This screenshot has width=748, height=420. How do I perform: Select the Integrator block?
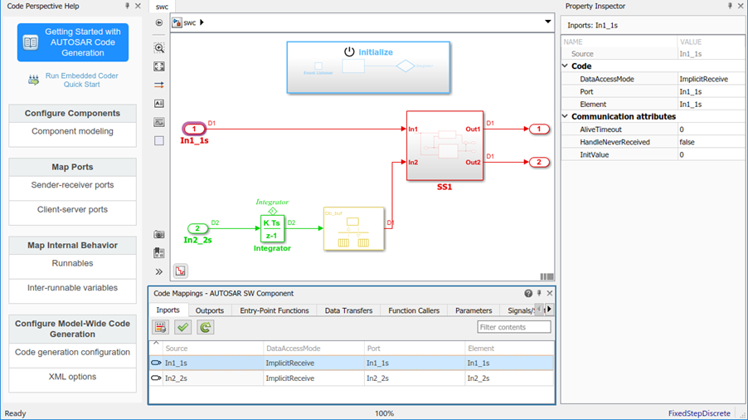[x=272, y=228]
